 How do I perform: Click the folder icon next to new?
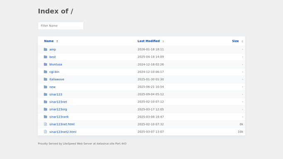pos(46,87)
